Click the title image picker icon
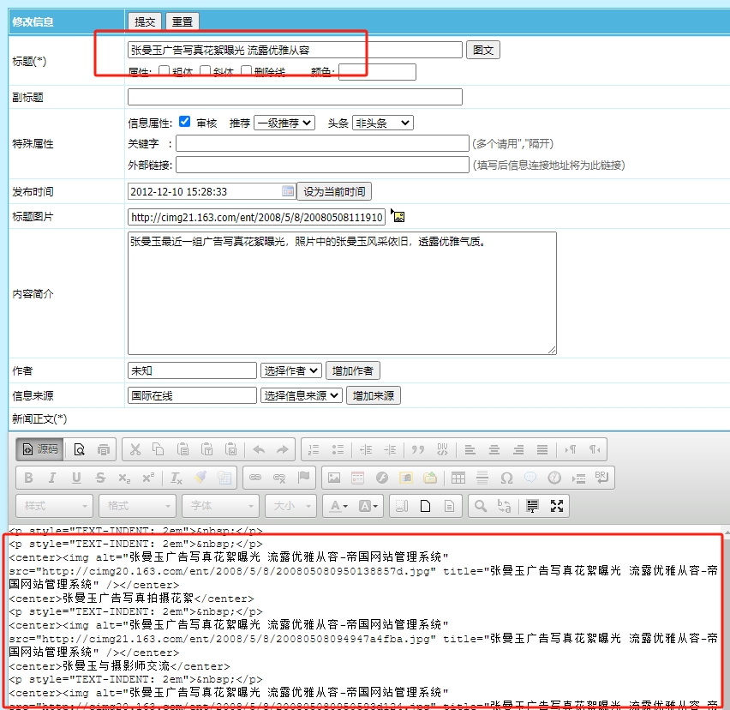This screenshot has width=730, height=710. pyautogui.click(x=398, y=216)
